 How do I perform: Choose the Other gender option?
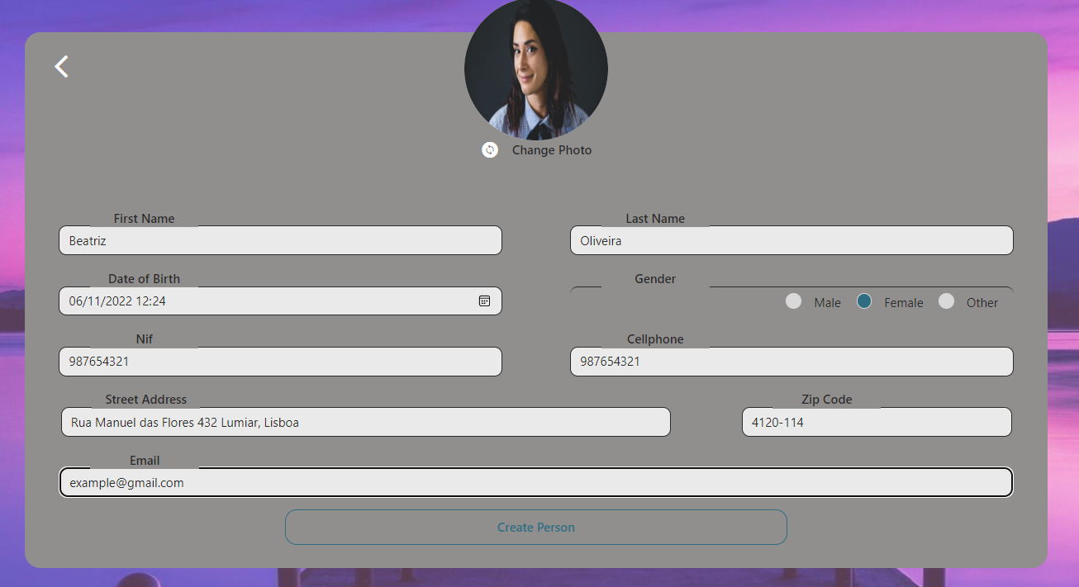coord(945,301)
